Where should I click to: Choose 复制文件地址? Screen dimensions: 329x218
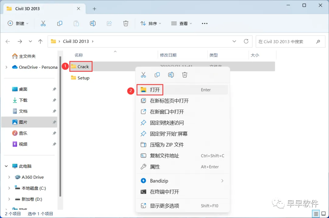(x=182, y=156)
